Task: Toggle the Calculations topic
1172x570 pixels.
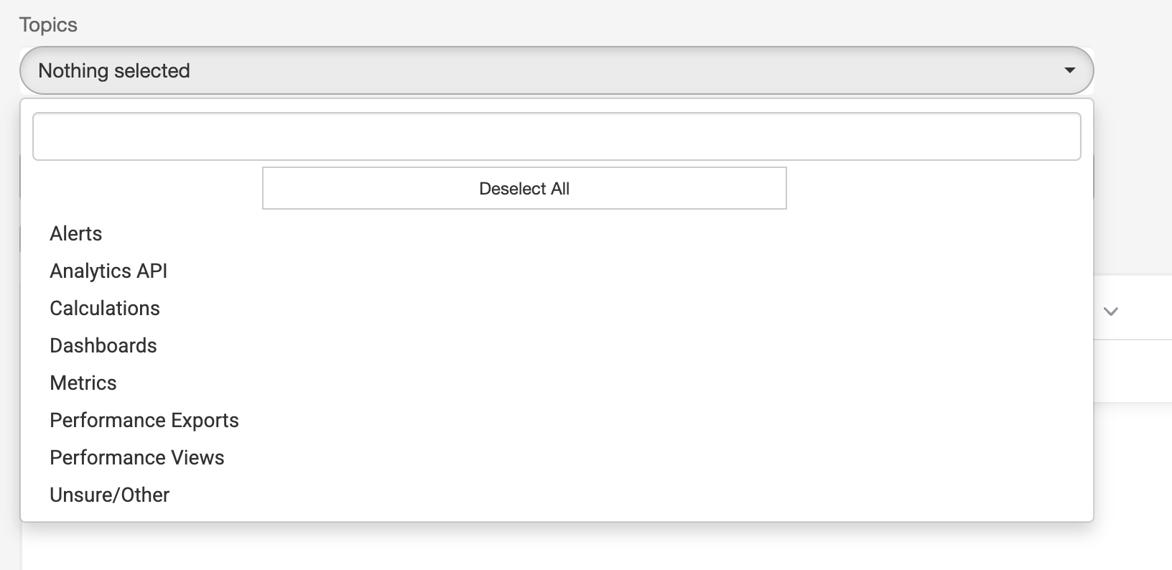Action: coord(105,309)
